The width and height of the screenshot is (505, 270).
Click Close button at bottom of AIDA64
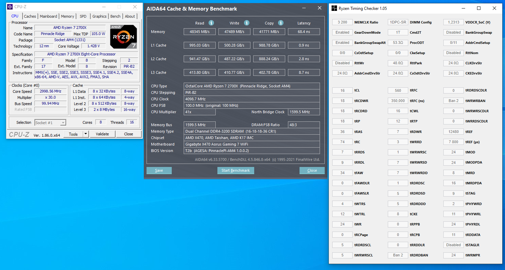pyautogui.click(x=312, y=170)
